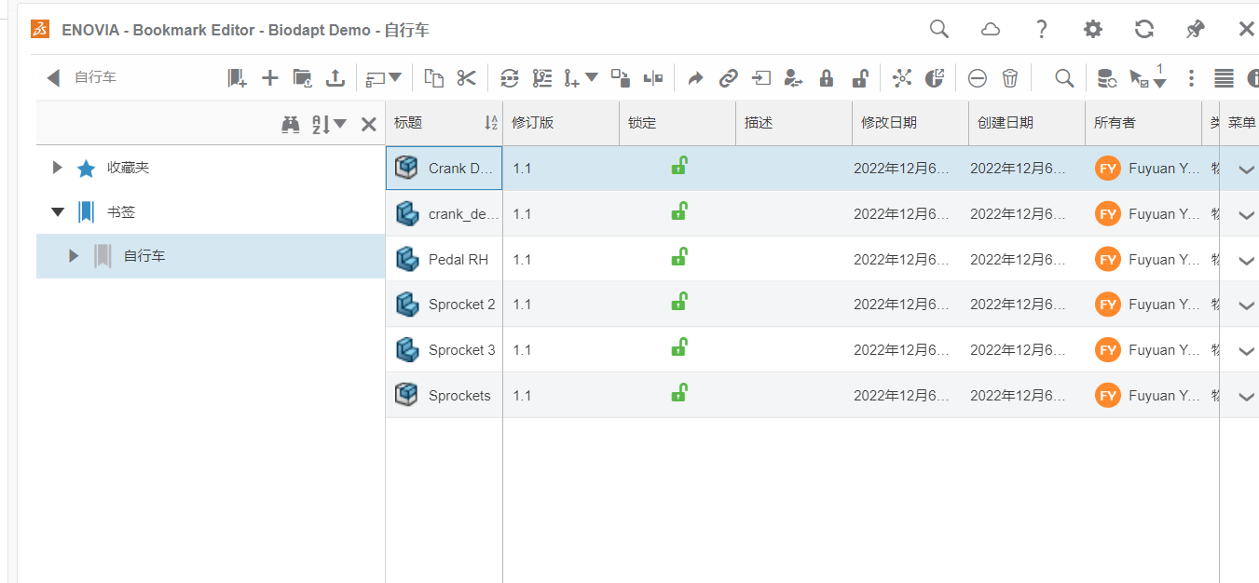
Task: Click the Settings gear in the title bar
Action: 1092,29
